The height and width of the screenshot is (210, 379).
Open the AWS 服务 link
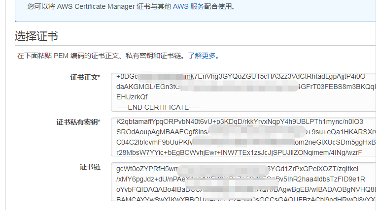(x=188, y=6)
